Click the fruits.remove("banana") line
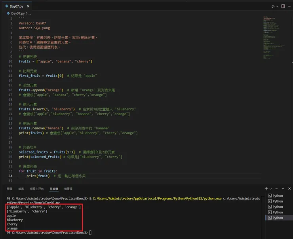 pos(41,128)
